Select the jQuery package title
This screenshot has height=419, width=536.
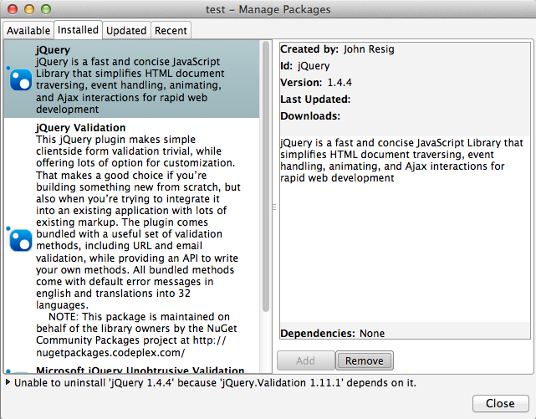coord(53,50)
